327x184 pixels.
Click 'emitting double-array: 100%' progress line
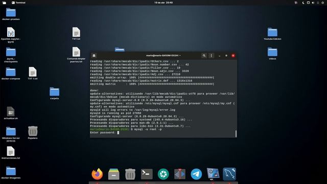pyautogui.click(x=152, y=78)
